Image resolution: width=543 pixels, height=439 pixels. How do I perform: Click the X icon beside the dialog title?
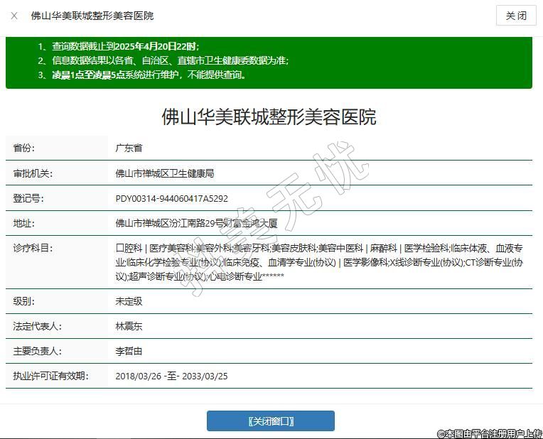pos(14,16)
